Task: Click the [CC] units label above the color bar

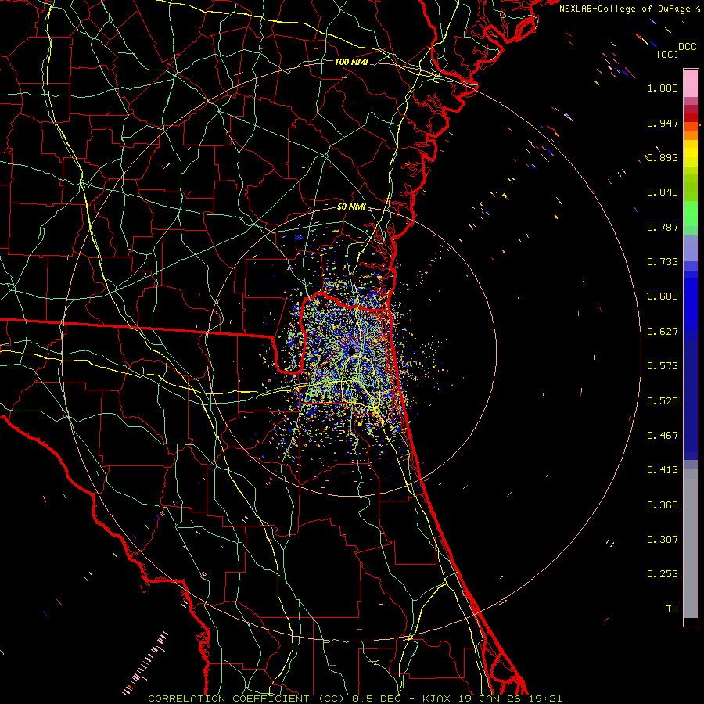Action: click(668, 54)
